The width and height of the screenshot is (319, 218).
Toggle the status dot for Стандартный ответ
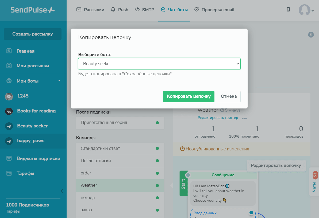[157, 149]
